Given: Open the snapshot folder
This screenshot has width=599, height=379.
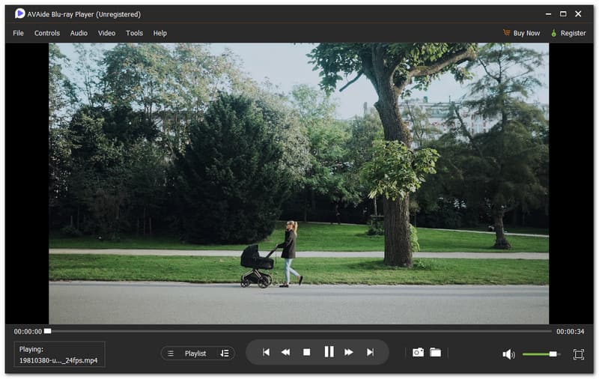Looking at the screenshot, I should coord(435,353).
